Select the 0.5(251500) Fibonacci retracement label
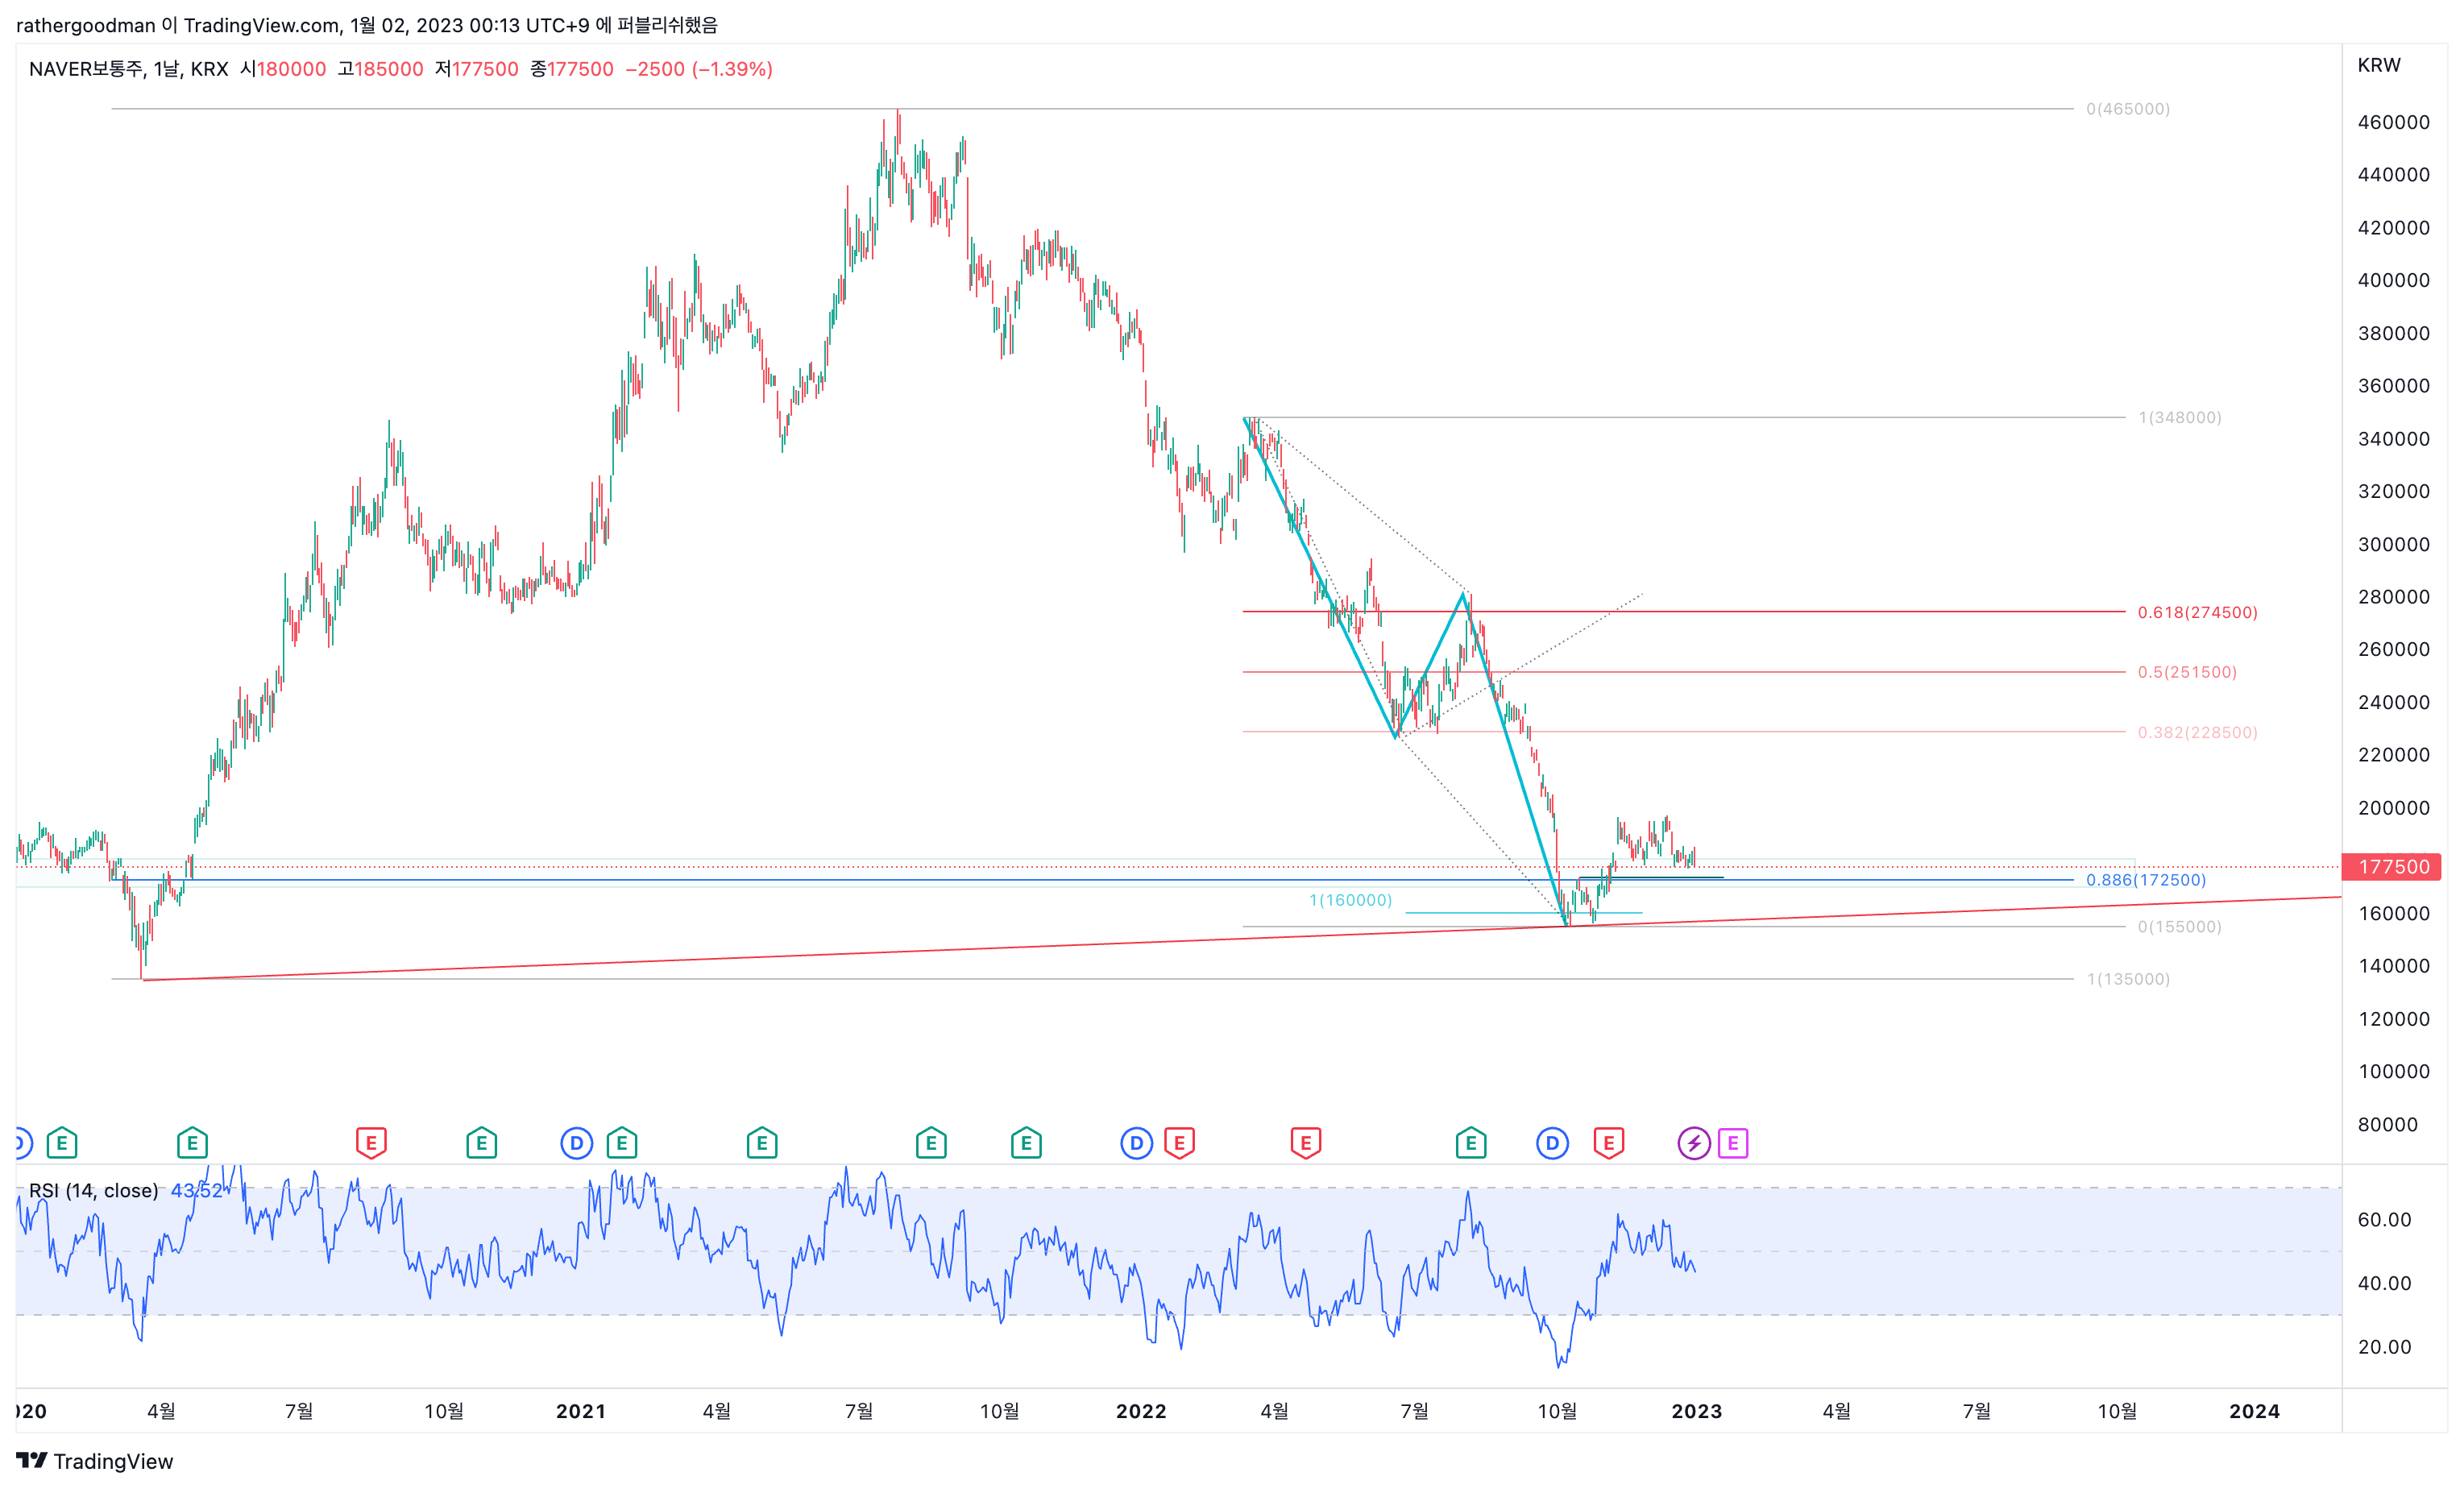 click(x=2187, y=672)
